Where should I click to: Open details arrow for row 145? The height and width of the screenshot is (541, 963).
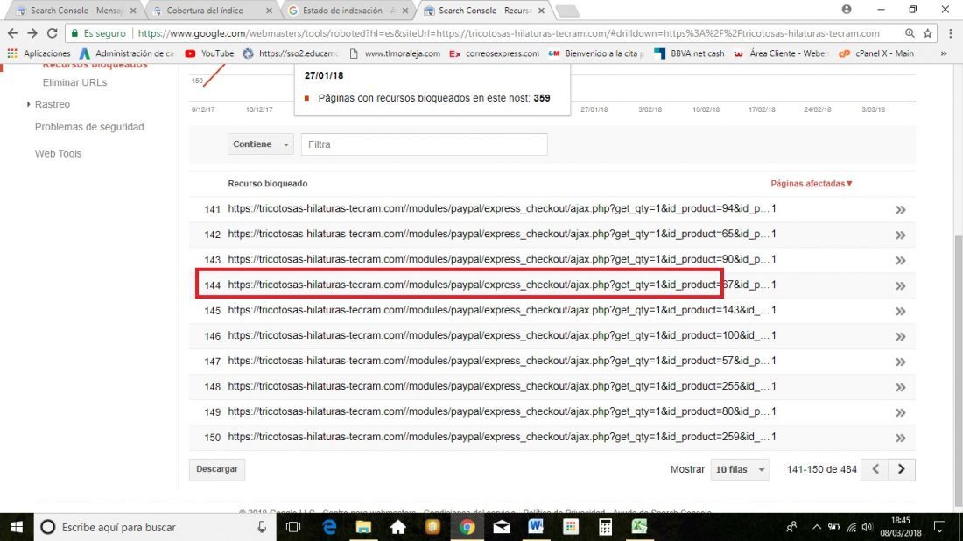coord(900,312)
